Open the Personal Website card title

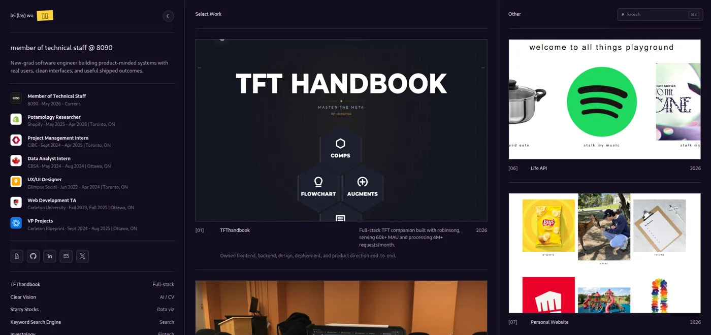[550, 322]
